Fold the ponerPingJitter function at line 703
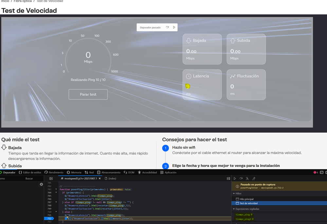327x224 pixels. tap(56, 189)
